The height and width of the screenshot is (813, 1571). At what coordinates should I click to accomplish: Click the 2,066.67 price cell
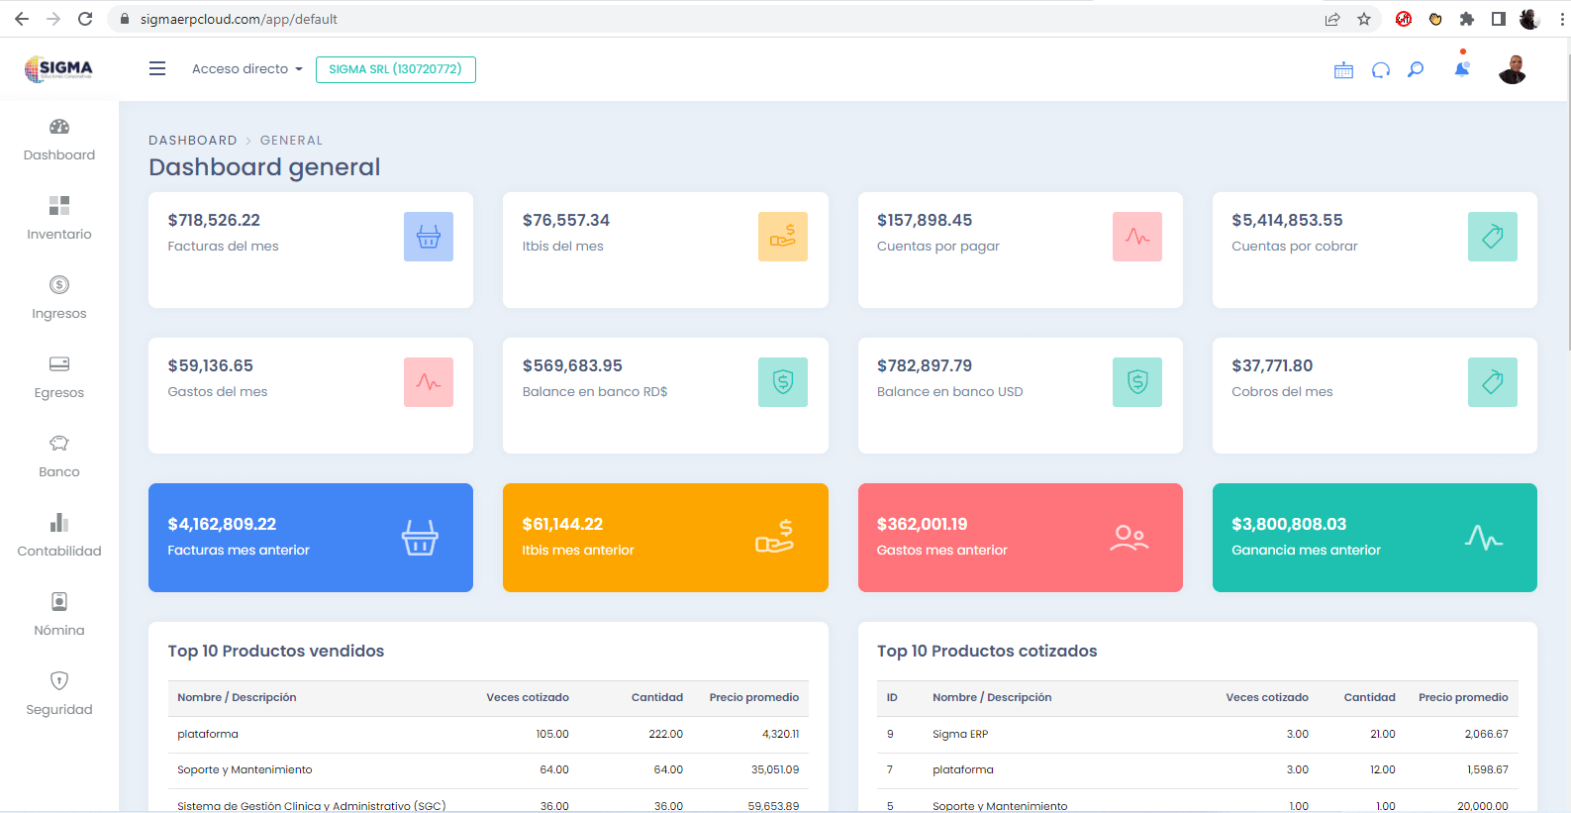tap(1487, 734)
